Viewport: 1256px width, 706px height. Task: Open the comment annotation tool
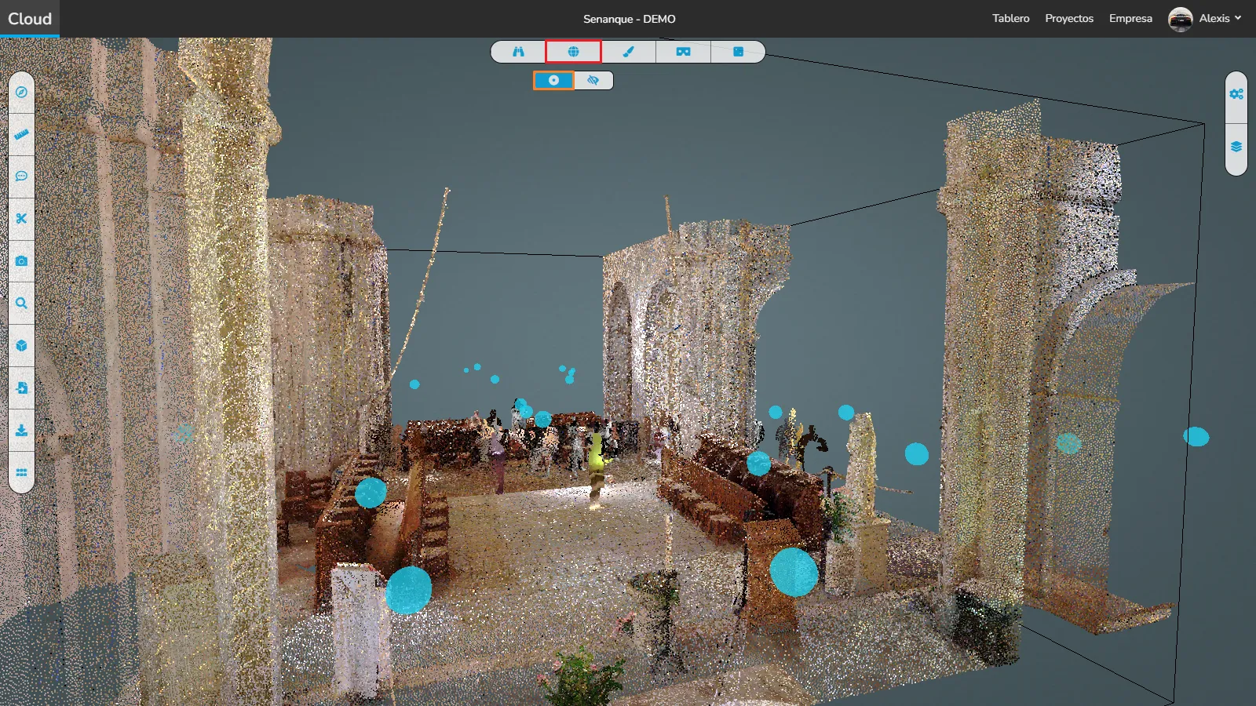pos(21,176)
